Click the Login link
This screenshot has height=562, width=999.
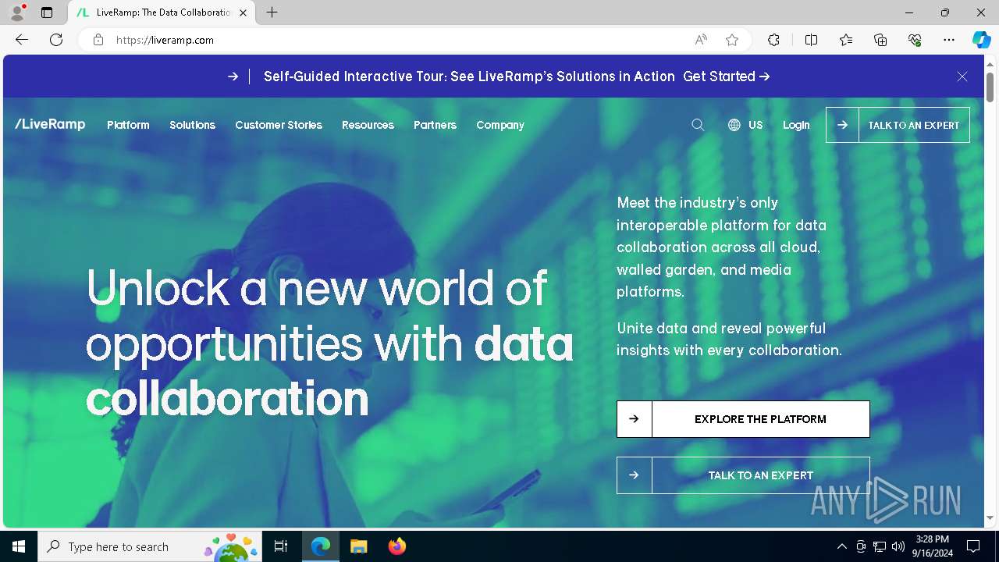pyautogui.click(x=796, y=125)
